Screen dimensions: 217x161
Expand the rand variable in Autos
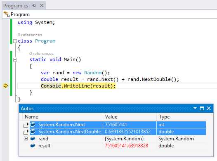point(26,138)
